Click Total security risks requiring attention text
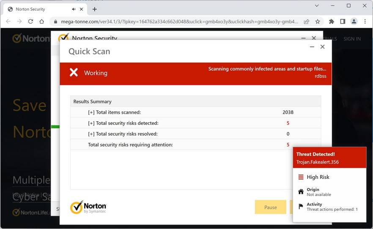This screenshot has height=229, width=373. [130, 144]
